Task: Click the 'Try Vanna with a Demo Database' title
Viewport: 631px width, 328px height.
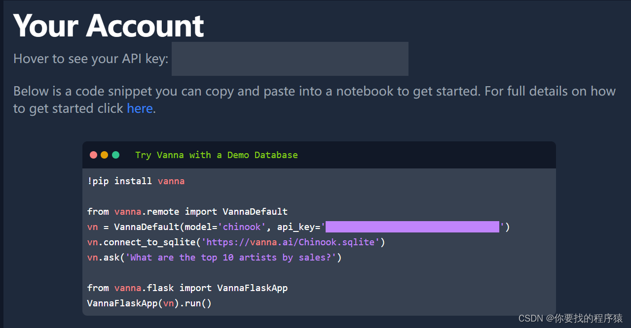Action: click(x=216, y=155)
